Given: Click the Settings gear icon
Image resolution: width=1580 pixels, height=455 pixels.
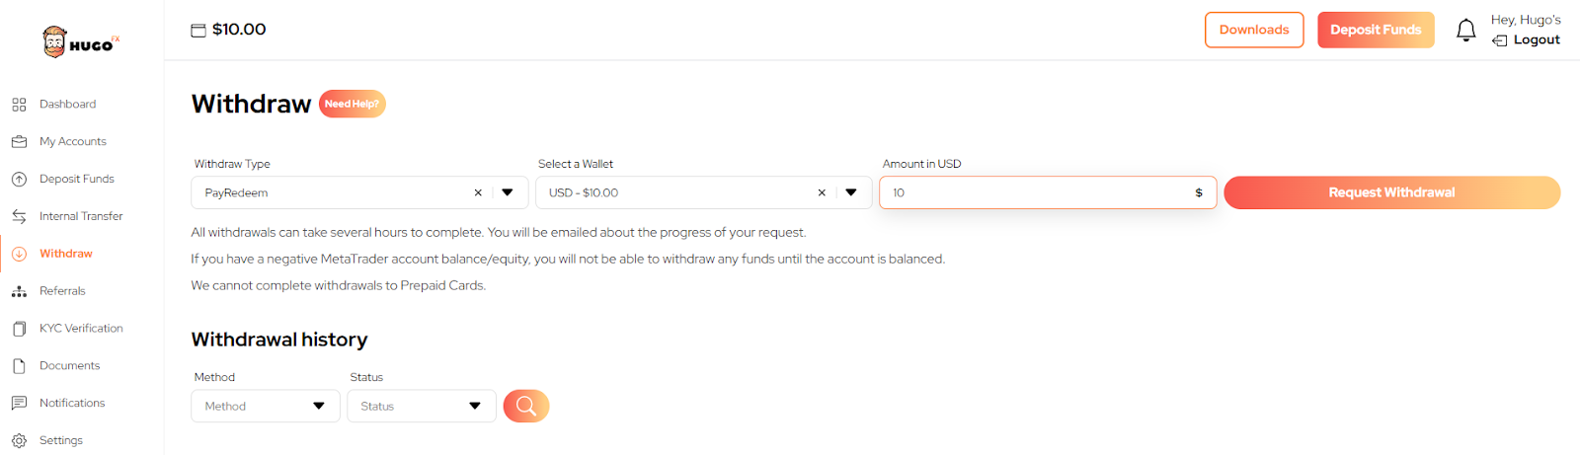Looking at the screenshot, I should (x=19, y=441).
